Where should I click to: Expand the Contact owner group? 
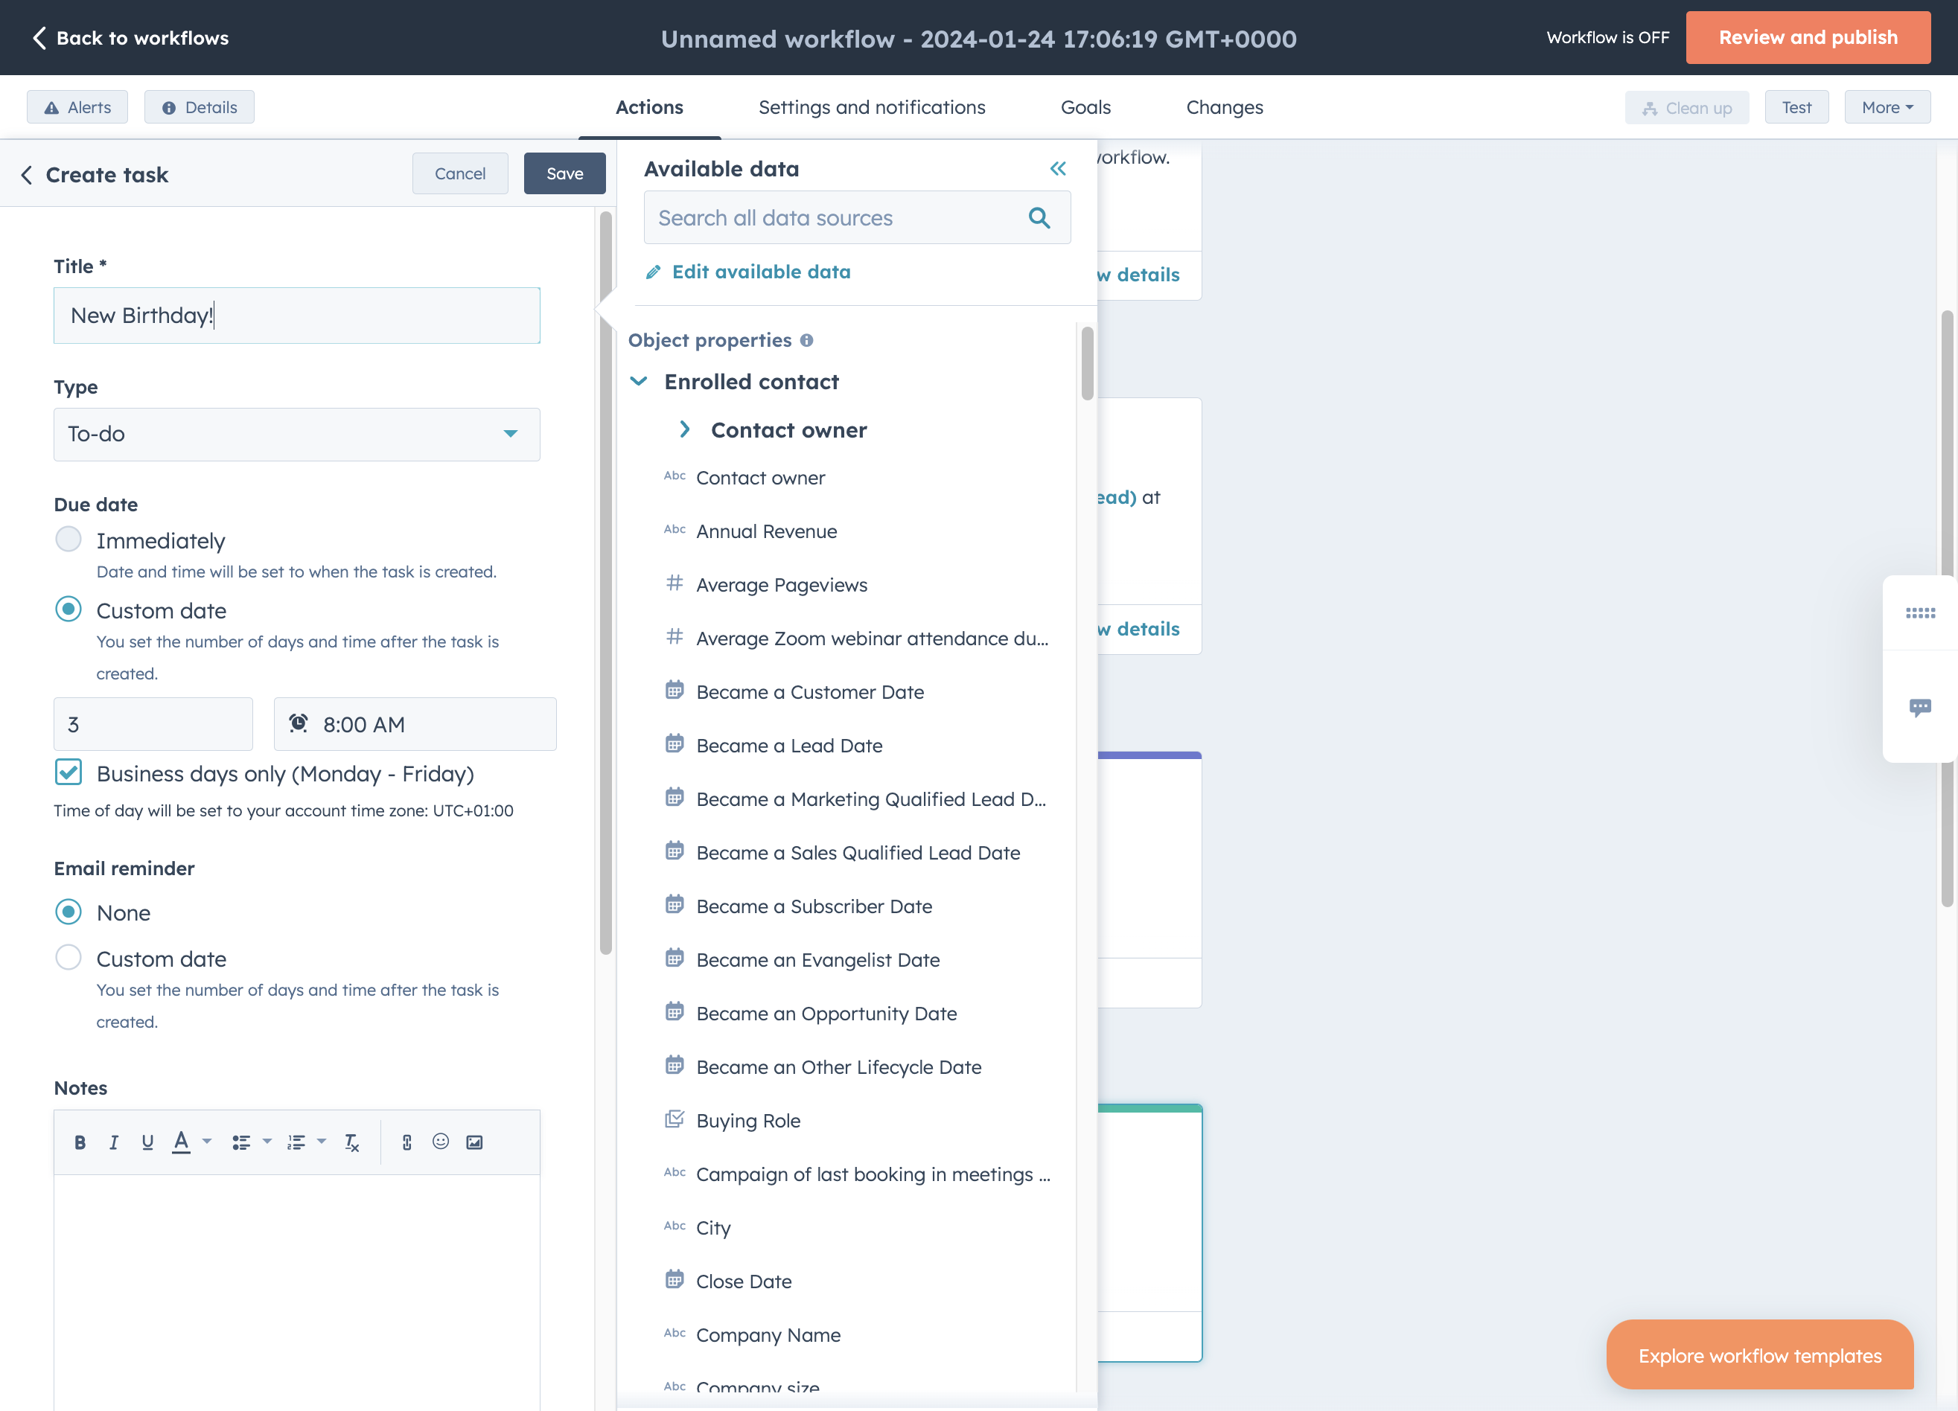coord(685,429)
